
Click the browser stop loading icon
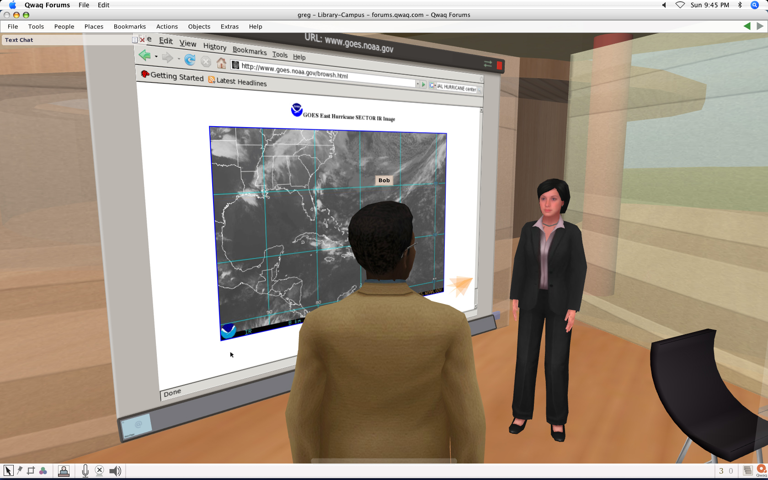coord(206,61)
